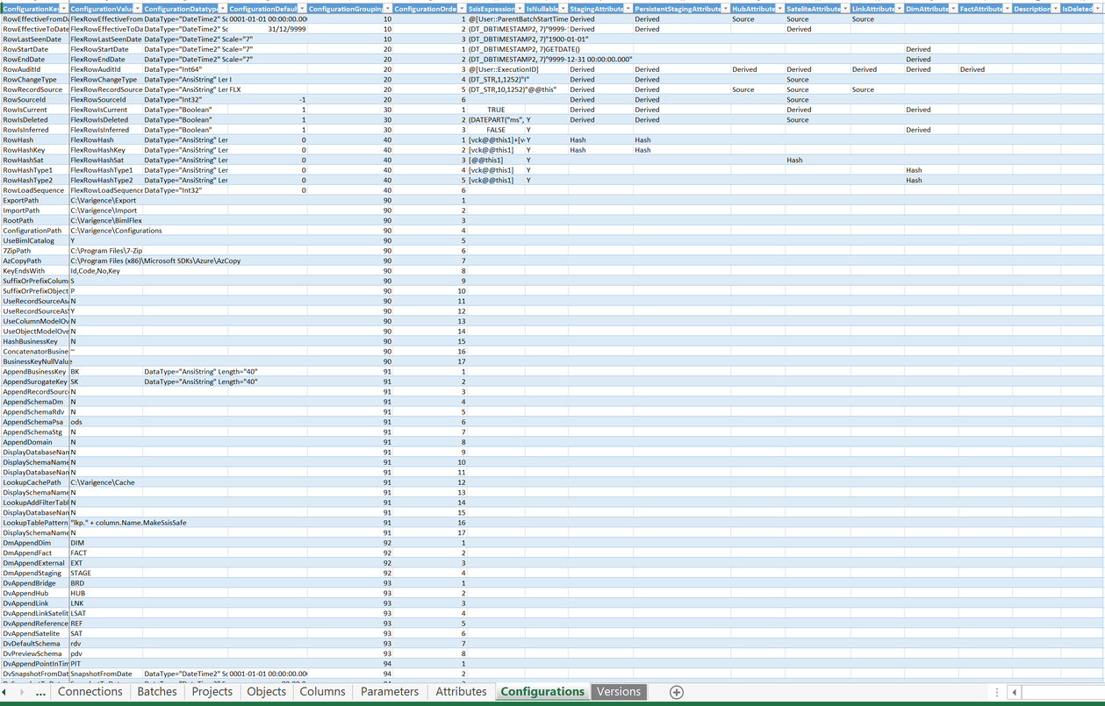Image resolution: width=1105 pixels, height=706 pixels.
Task: Select the FALSE cell in RowIsInferred row
Action: pyautogui.click(x=496, y=130)
